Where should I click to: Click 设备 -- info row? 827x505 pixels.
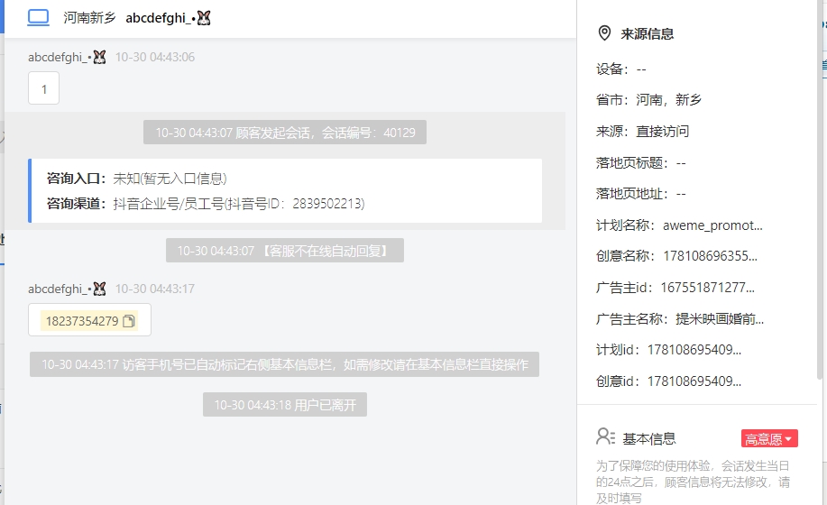point(620,69)
